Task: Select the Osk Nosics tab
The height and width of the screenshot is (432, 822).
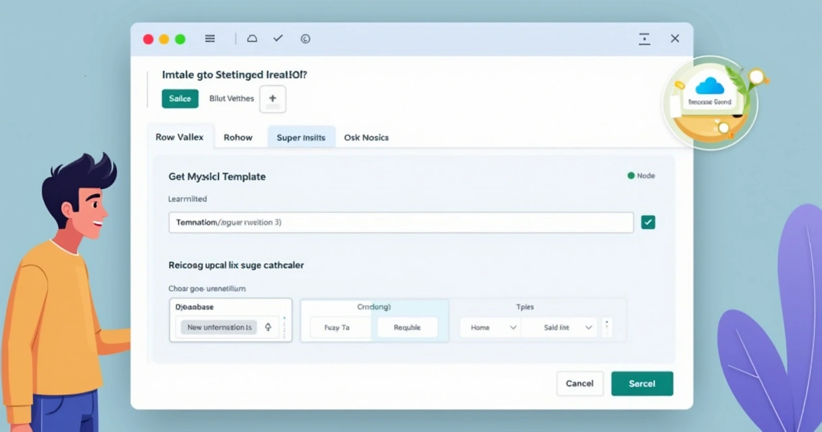Action: 366,137
